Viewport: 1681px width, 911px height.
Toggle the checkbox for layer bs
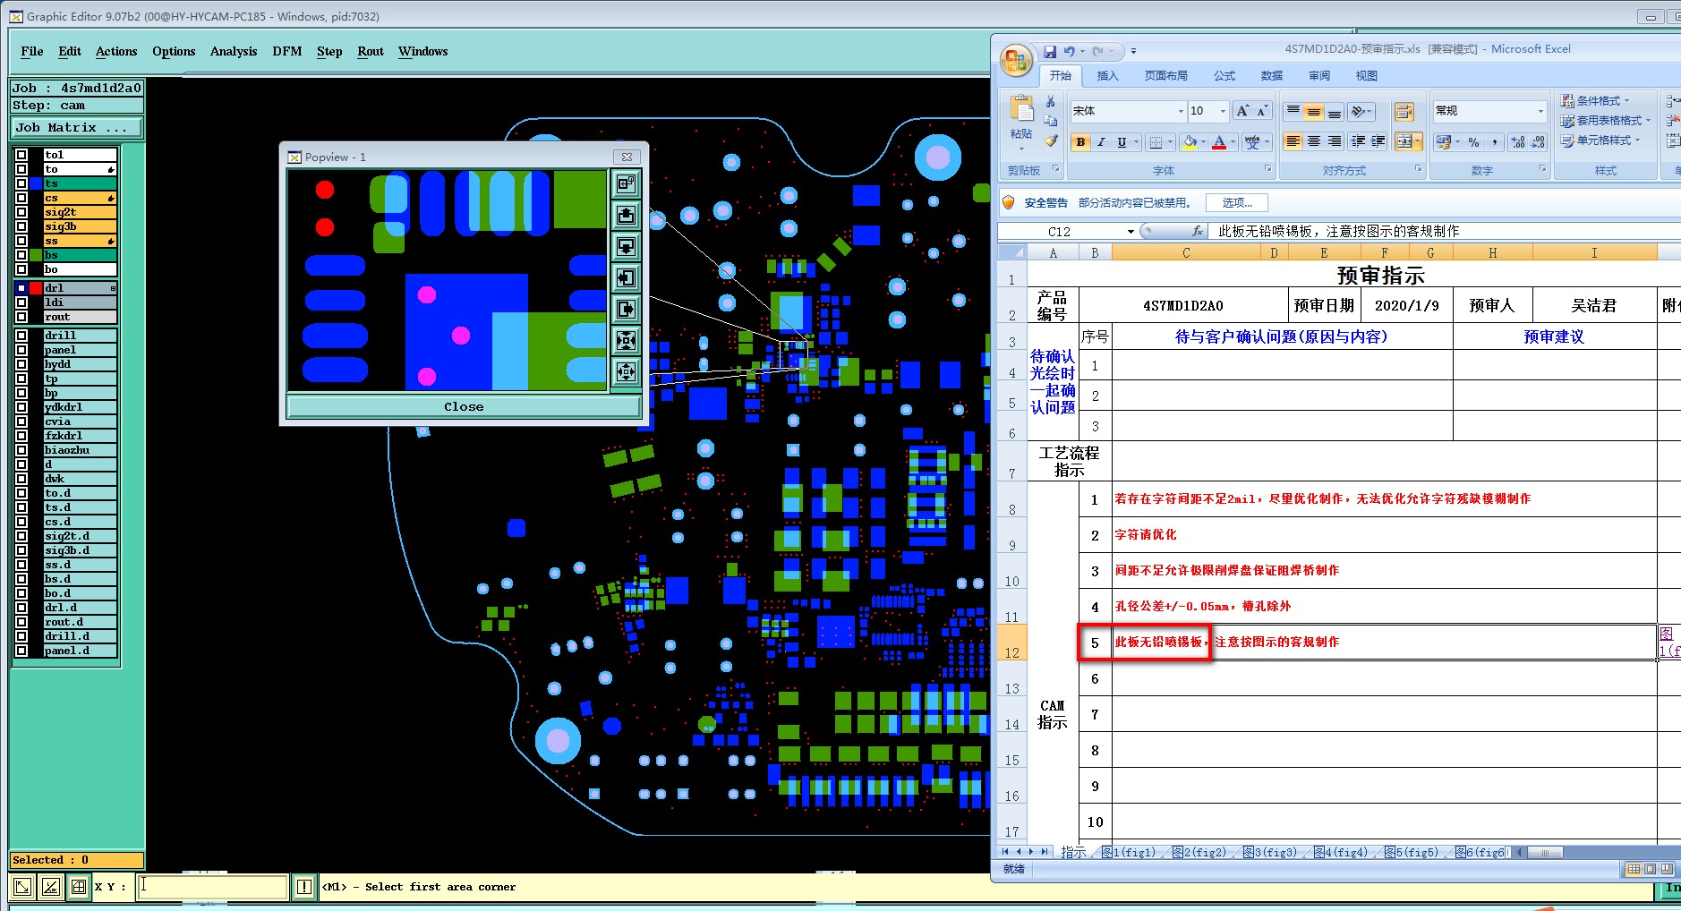[x=21, y=255]
